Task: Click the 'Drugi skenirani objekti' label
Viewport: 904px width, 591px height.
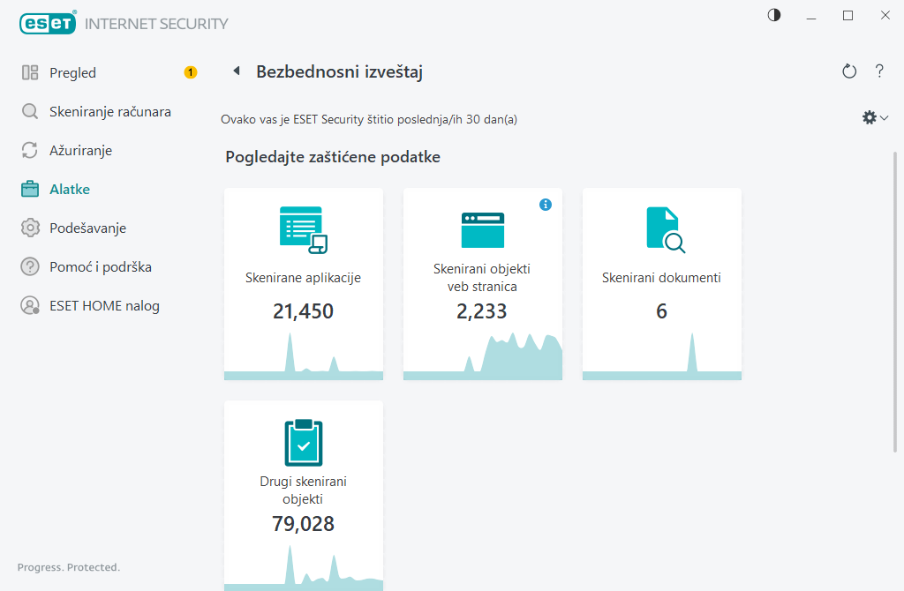Action: [x=304, y=490]
